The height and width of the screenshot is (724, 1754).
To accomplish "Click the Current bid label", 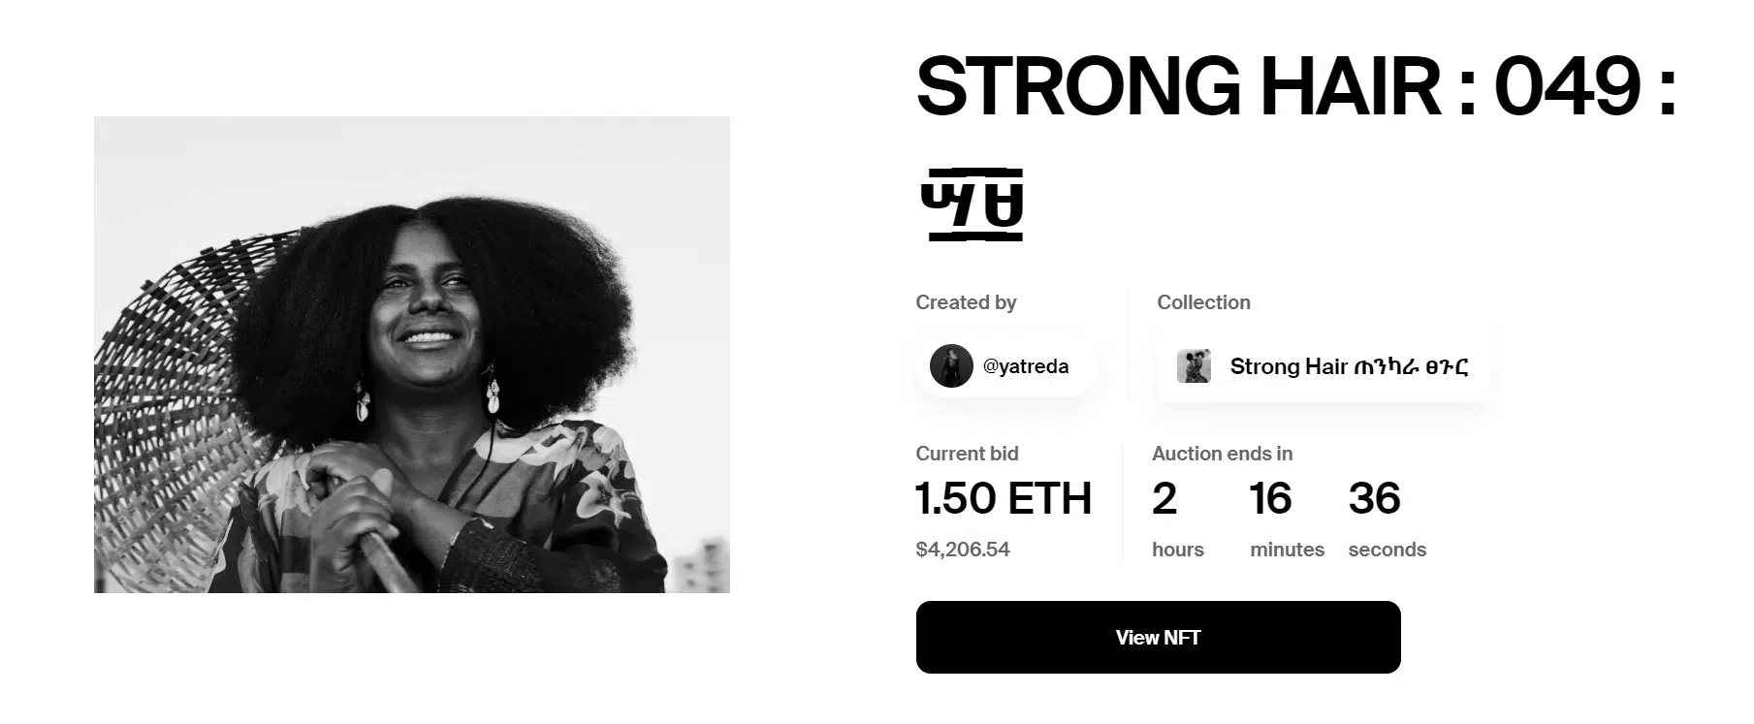I will 967,454.
